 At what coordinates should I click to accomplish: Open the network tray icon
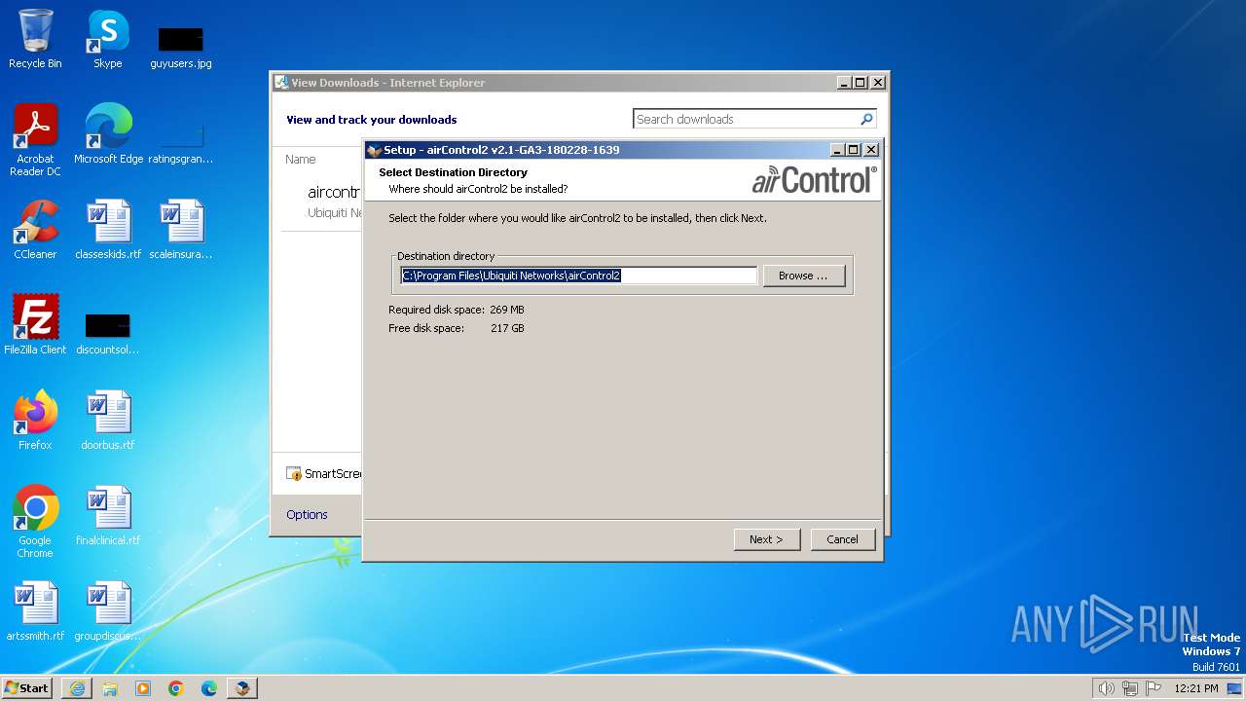point(1130,688)
